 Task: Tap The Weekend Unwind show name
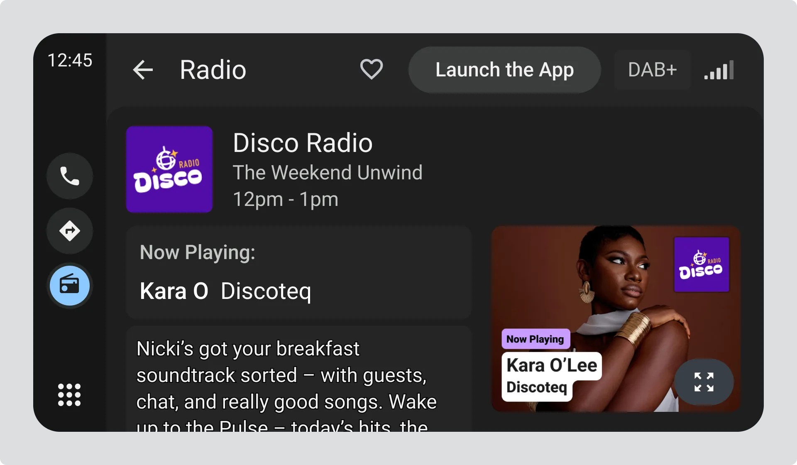point(328,173)
